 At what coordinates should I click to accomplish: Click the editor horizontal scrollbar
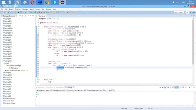(116, 84)
